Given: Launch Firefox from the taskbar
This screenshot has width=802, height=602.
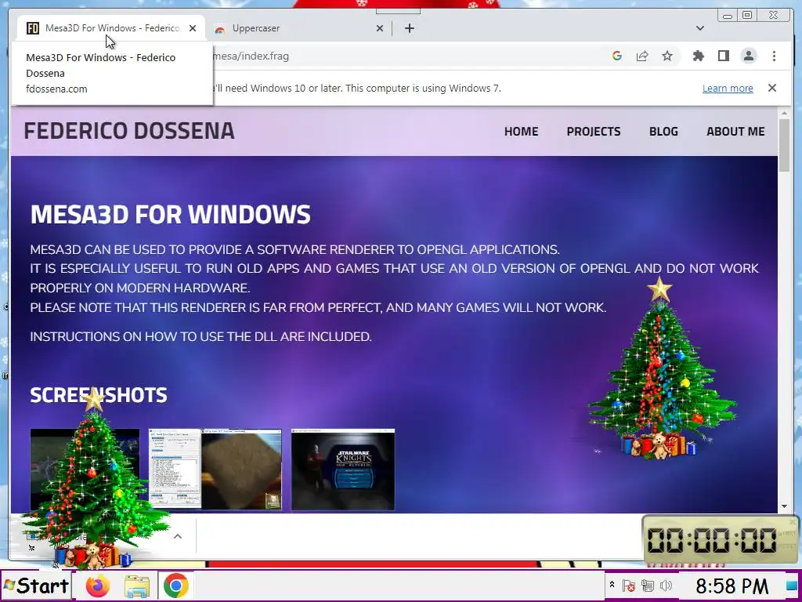Looking at the screenshot, I should (x=98, y=586).
